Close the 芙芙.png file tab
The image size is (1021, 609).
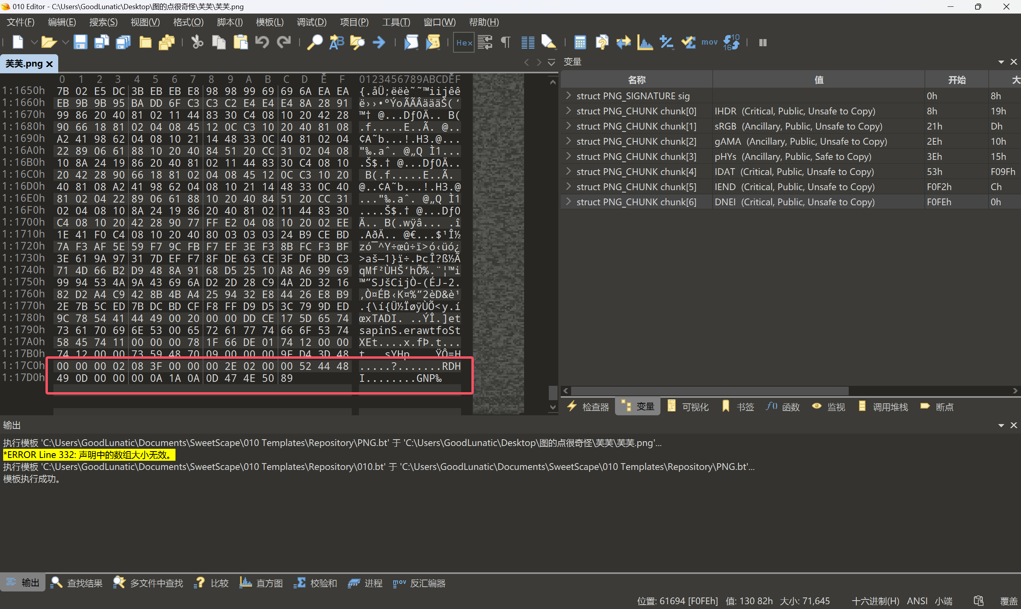pos(50,64)
